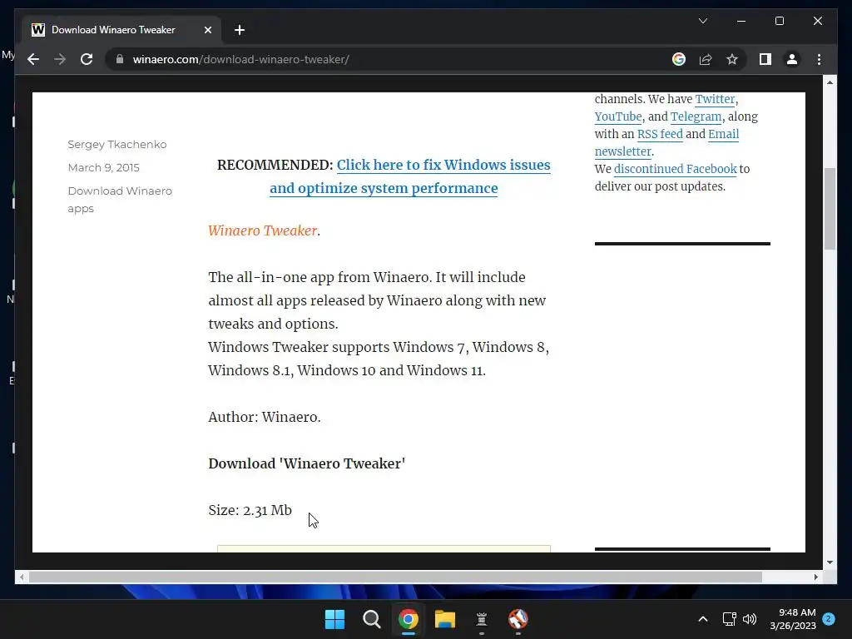
Task: Go back using browser back arrow
Action: coord(33,59)
